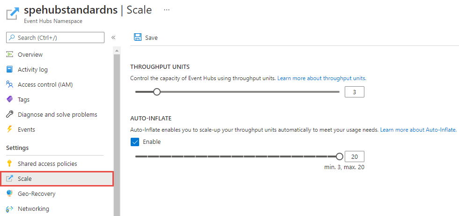The height and width of the screenshot is (216, 459).
Task: Click the throughput units value field
Action: click(x=355, y=92)
